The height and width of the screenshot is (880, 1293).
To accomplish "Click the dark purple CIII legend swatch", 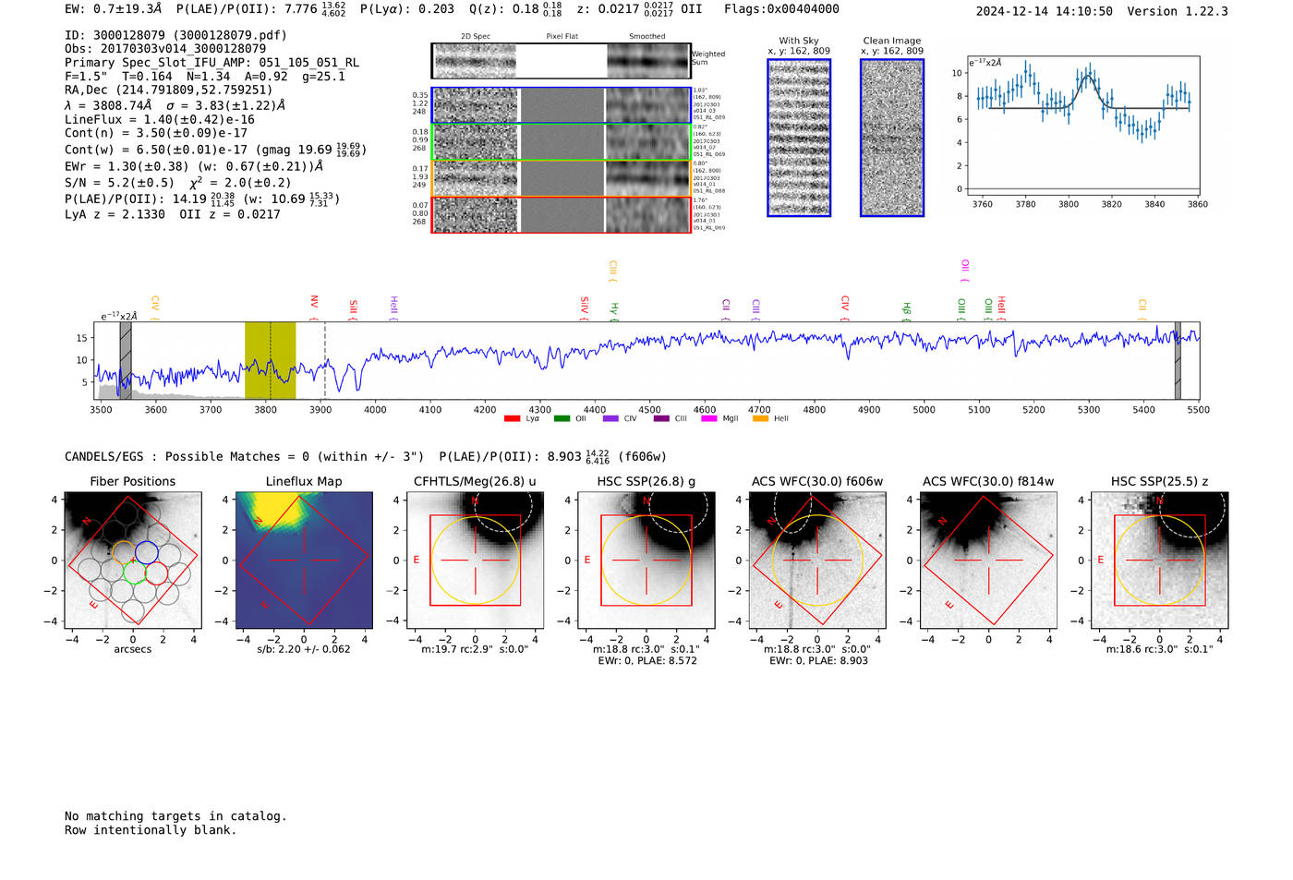I will tap(661, 419).
